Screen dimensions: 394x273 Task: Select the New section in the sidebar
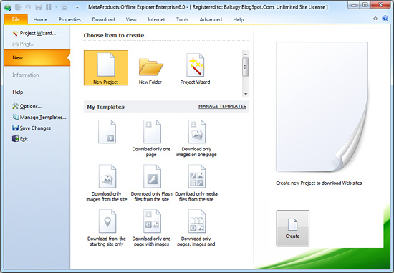37,58
